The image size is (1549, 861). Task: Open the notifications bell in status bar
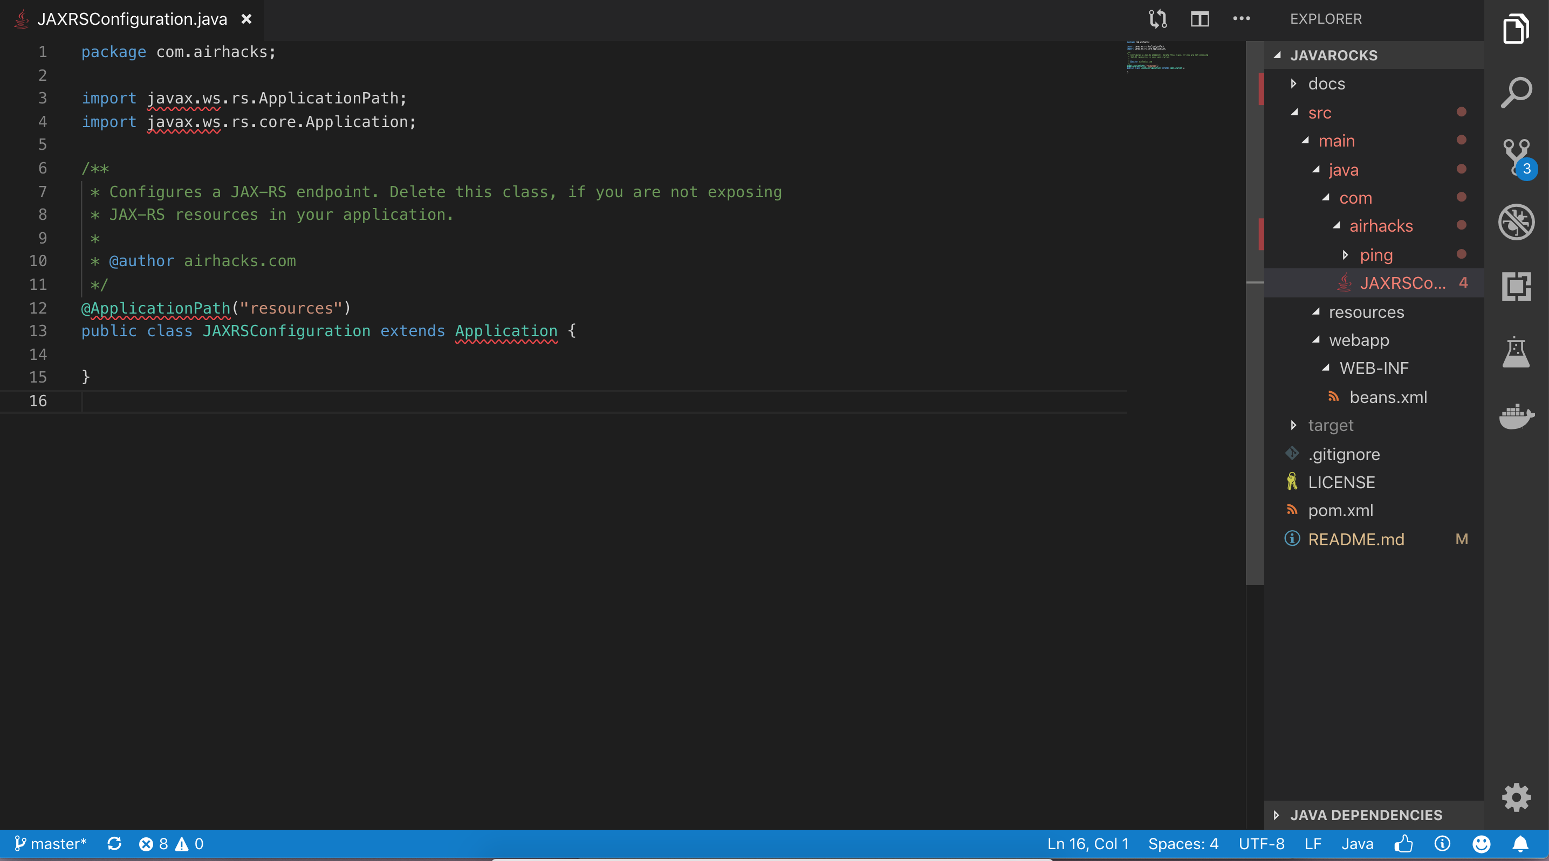[1520, 844]
